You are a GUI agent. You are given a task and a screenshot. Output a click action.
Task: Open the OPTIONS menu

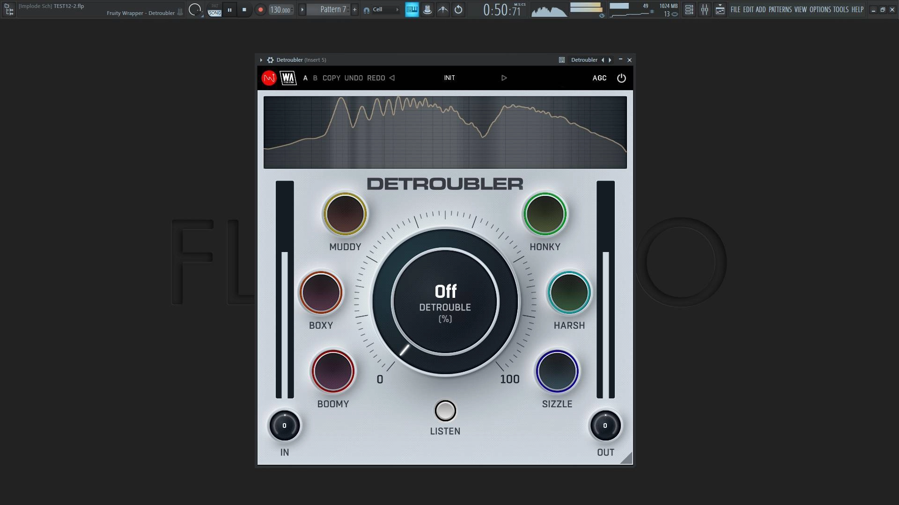[820, 9]
